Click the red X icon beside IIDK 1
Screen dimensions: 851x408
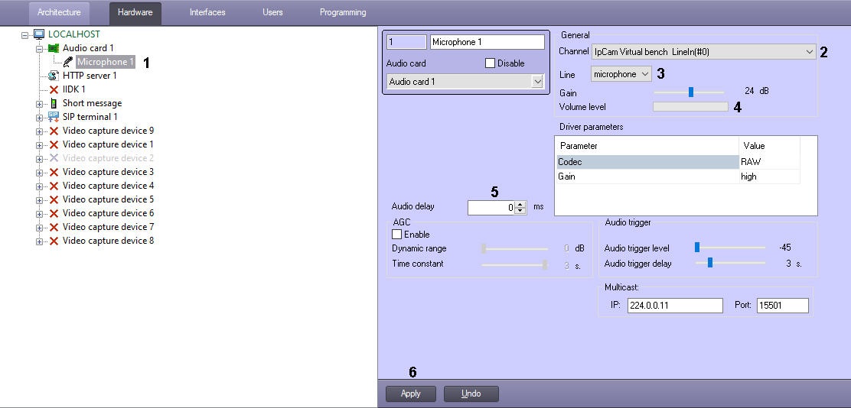pyautogui.click(x=54, y=90)
